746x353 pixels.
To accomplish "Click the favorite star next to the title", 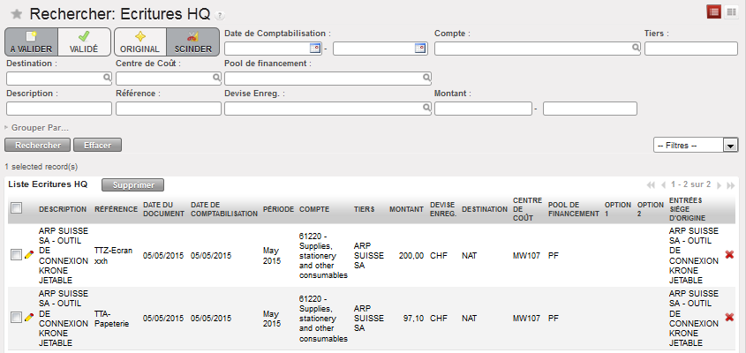I will pyautogui.click(x=17, y=14).
